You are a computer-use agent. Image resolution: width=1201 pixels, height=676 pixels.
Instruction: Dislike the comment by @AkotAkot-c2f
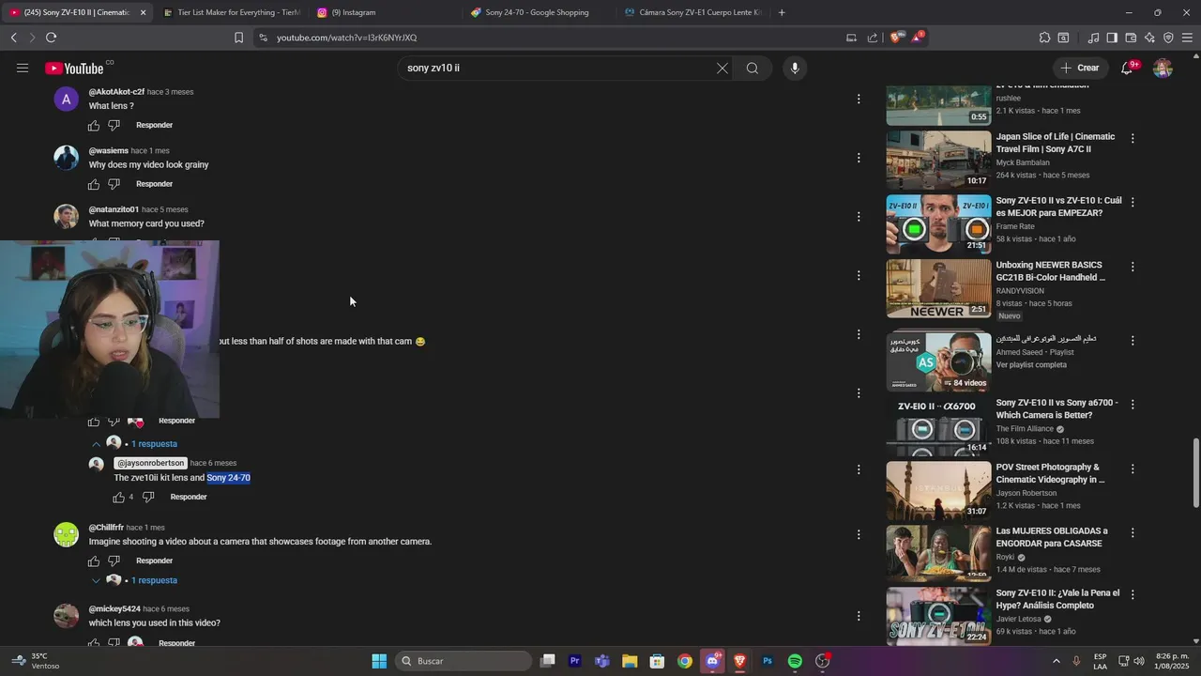[x=114, y=125]
